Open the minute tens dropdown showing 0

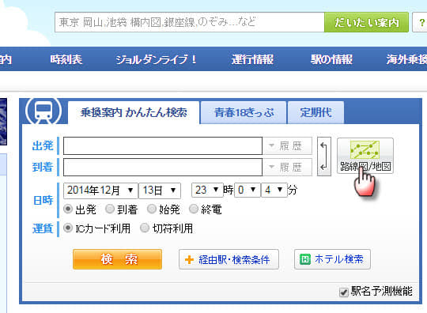tap(248, 190)
